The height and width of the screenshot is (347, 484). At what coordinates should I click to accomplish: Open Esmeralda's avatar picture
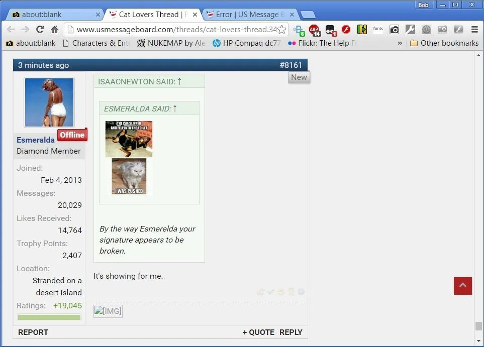pos(49,102)
